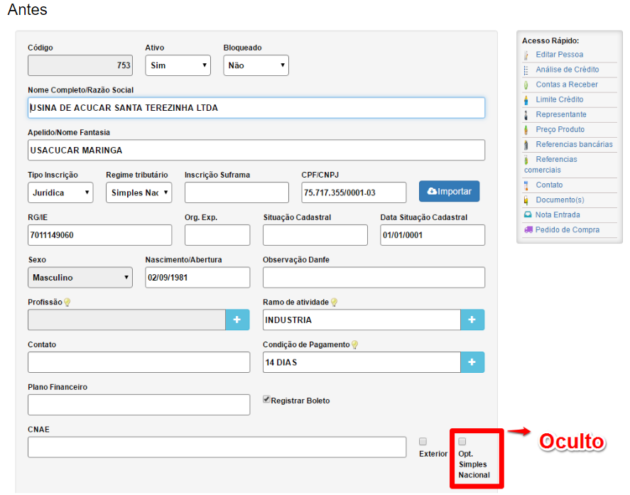This screenshot has width=630, height=495.
Task: Enable the Exterior checkbox
Action: click(423, 442)
